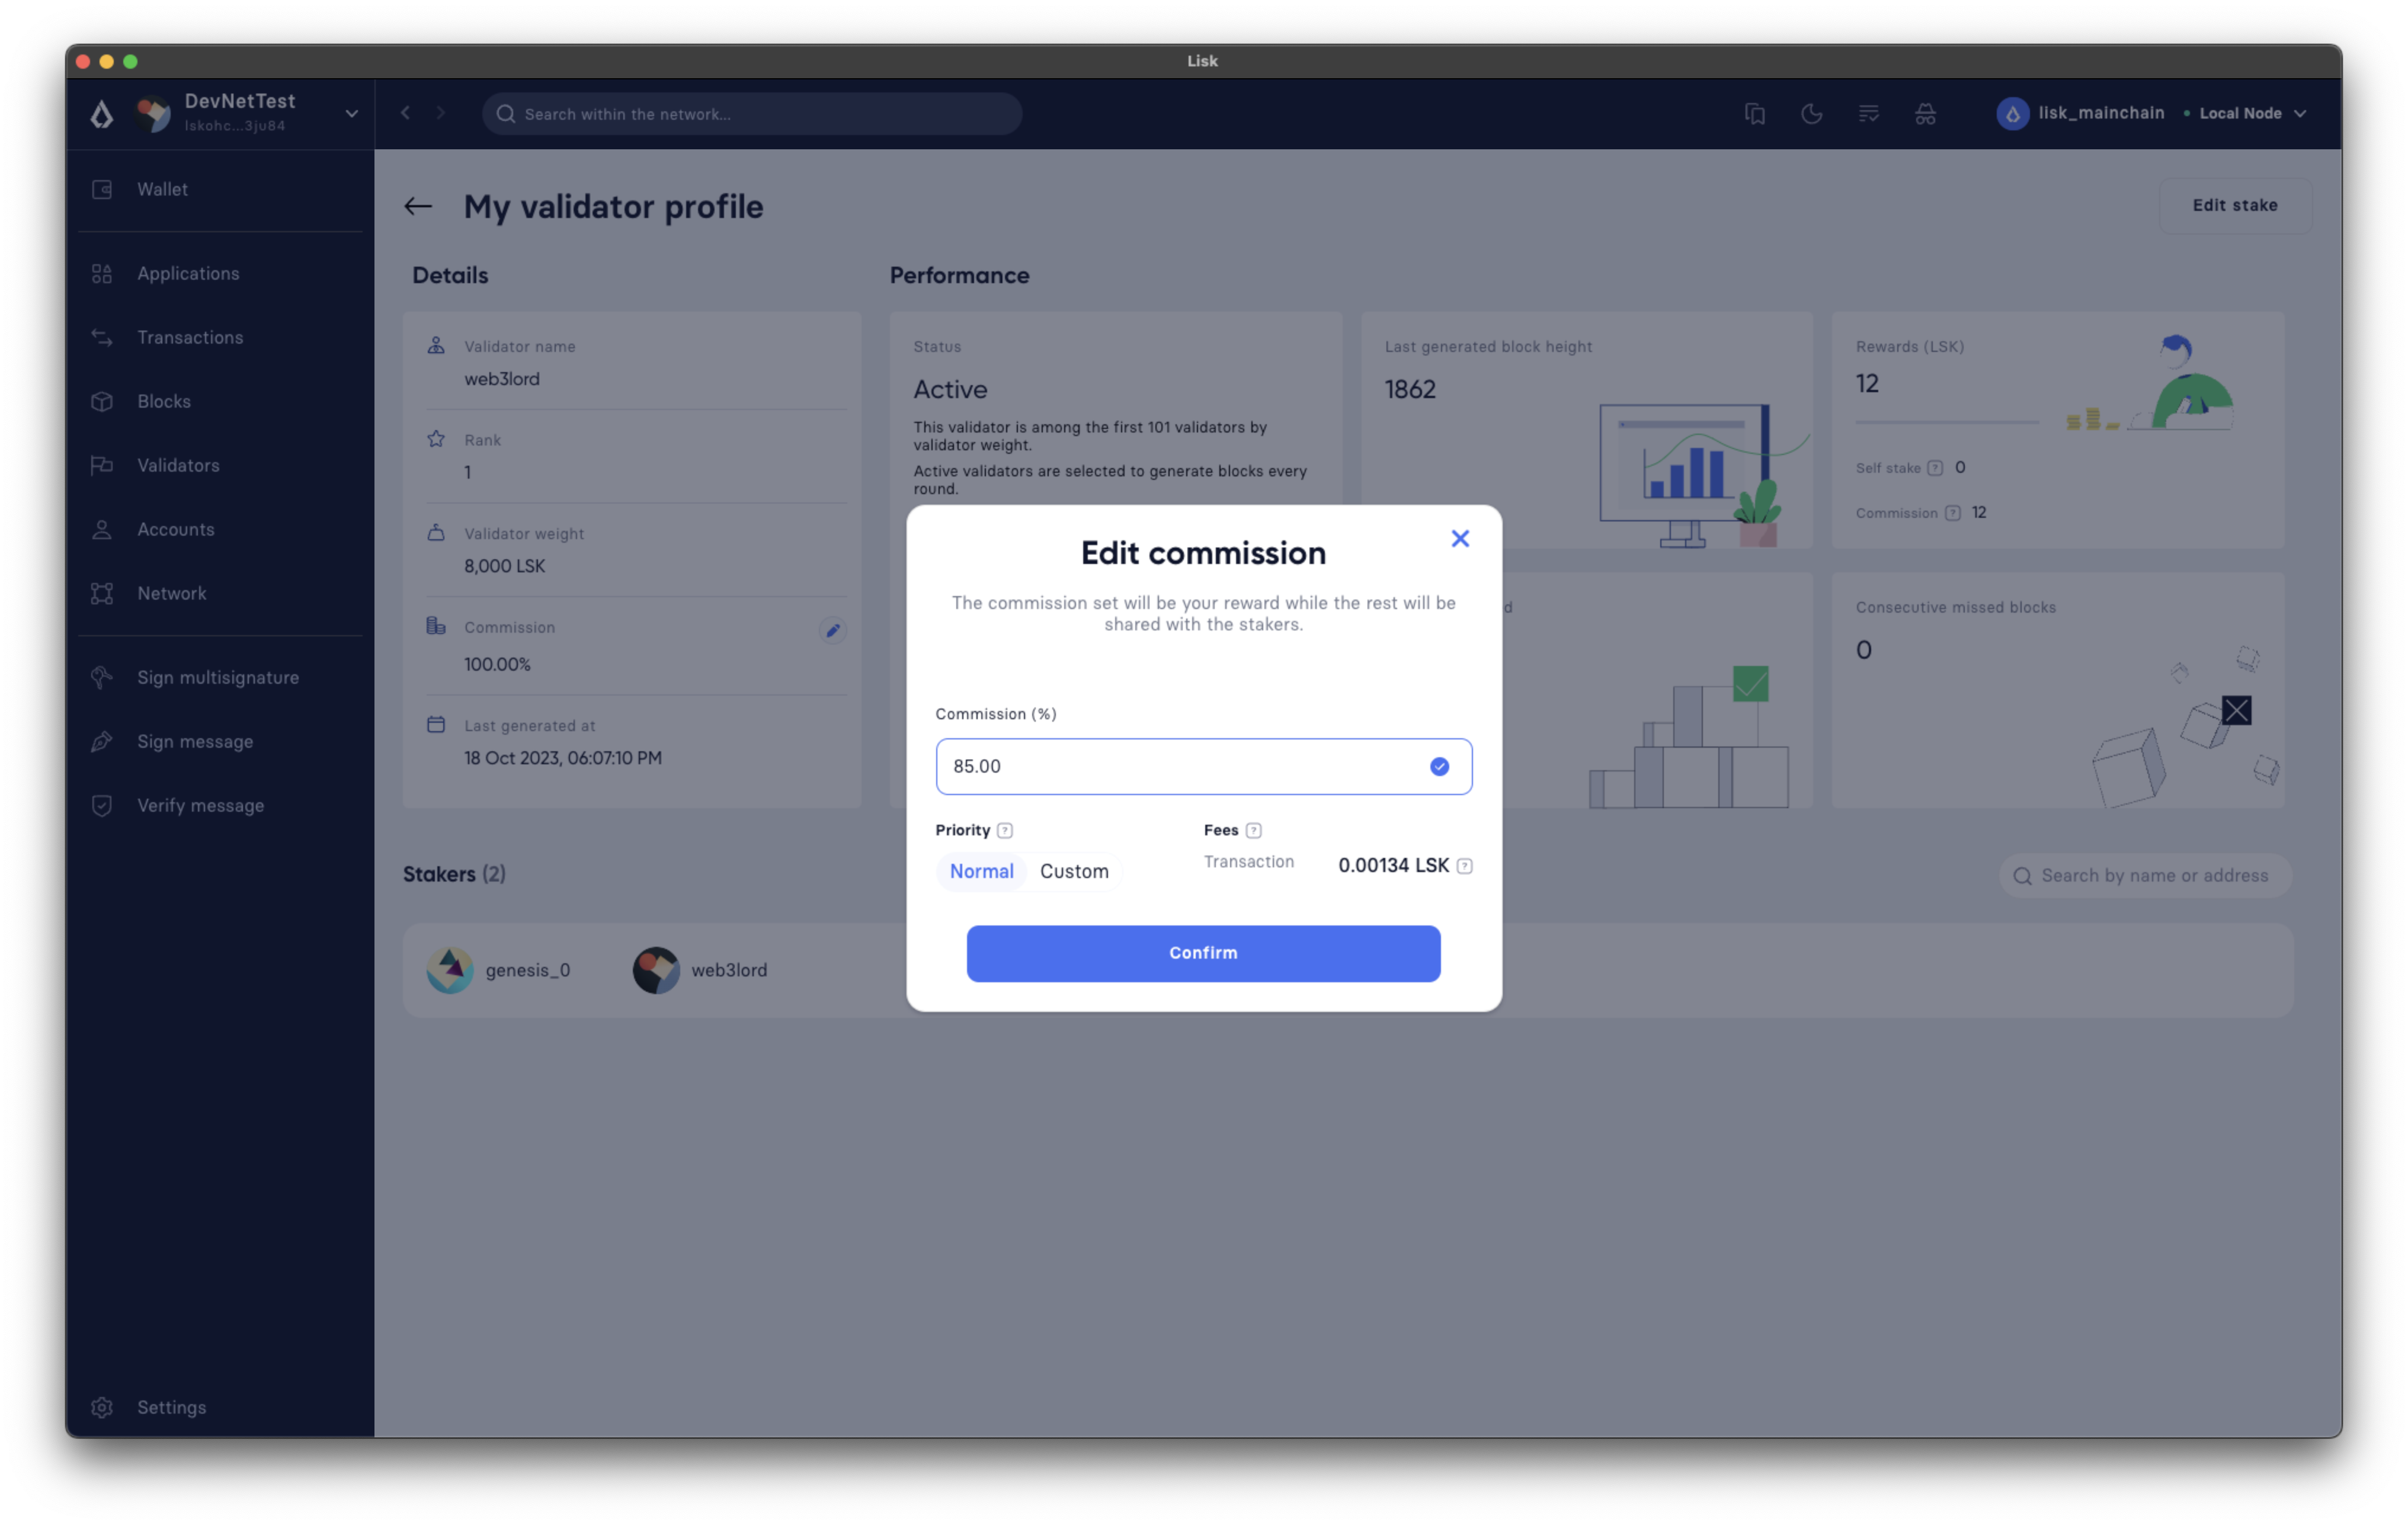The height and width of the screenshot is (1525, 2408).
Task: Click the Rewards Commission help icon
Action: tap(1952, 513)
